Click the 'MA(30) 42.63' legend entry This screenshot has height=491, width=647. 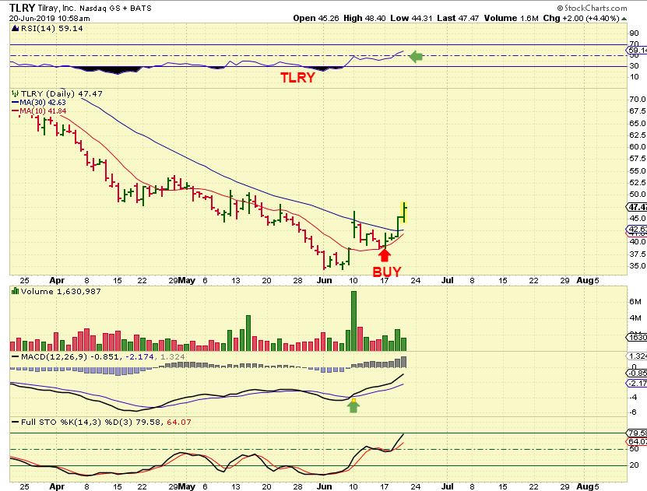pos(43,102)
